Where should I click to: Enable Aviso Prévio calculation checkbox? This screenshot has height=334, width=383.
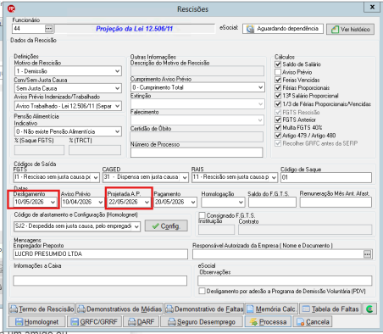tap(278, 72)
